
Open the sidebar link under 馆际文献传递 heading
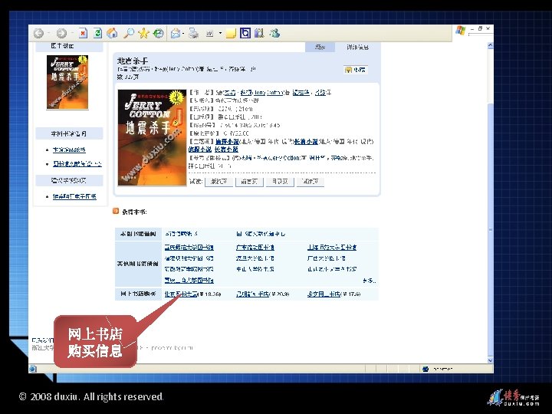(74, 196)
